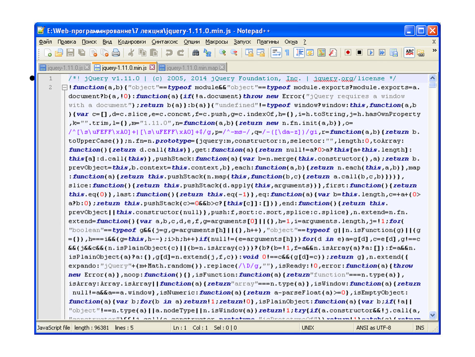Image resolution: width=475 pixels, height=357 pixels.
Task: Click the Print icon in toolbar
Action: [x=116, y=52]
